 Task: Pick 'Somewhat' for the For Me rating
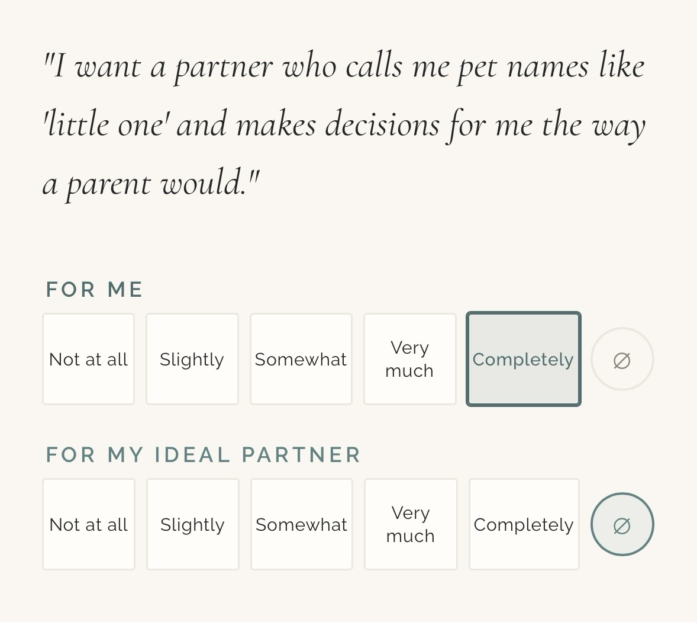point(301,360)
